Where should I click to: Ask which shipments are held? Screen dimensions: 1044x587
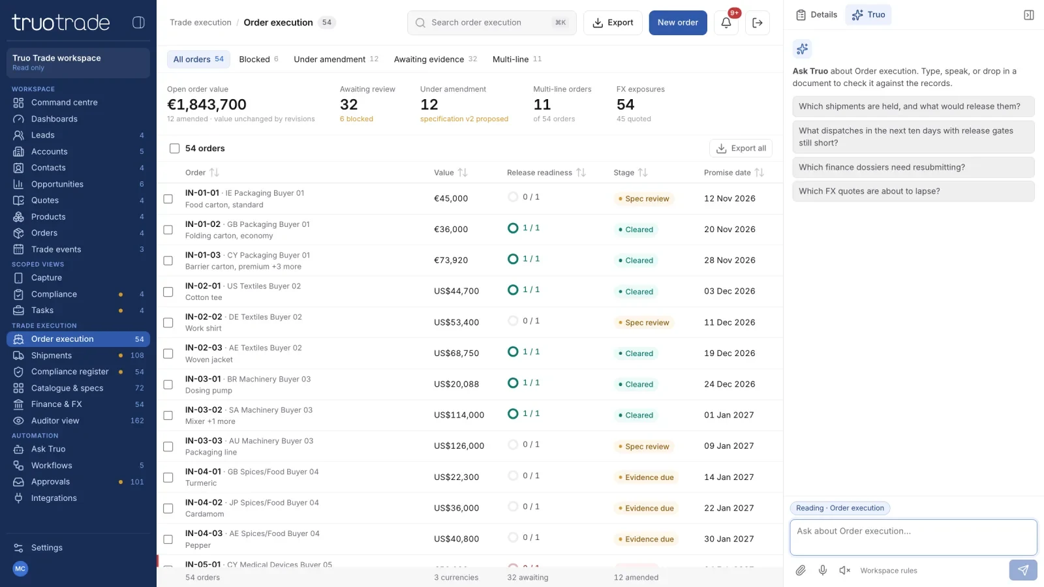pyautogui.click(x=913, y=106)
